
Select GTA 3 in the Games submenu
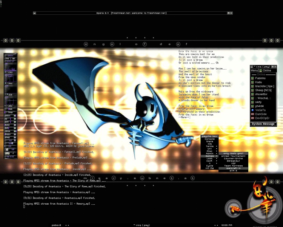(233, 171)
